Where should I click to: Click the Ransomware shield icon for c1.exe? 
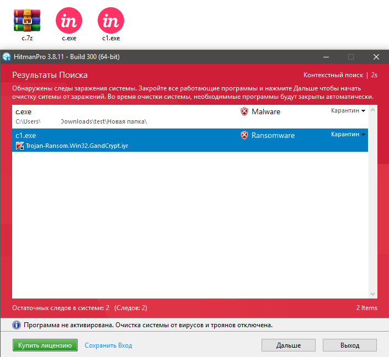coord(244,135)
